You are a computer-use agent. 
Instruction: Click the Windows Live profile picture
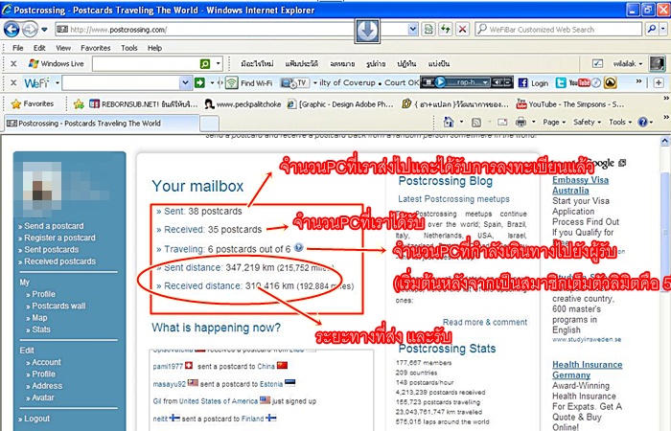[x=657, y=64]
